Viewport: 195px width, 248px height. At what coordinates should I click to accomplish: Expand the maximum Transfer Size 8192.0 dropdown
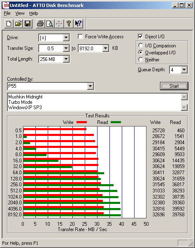tap(105, 48)
